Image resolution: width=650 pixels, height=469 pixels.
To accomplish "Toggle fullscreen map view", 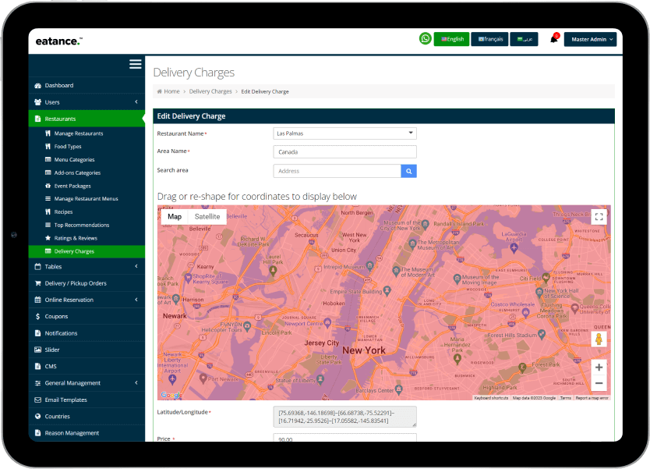I will [x=599, y=217].
